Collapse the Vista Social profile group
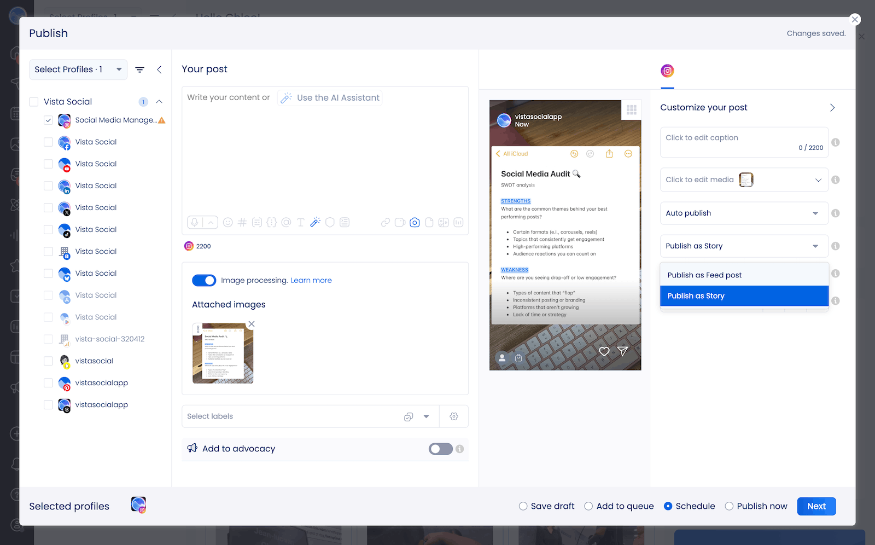 pyautogui.click(x=159, y=102)
